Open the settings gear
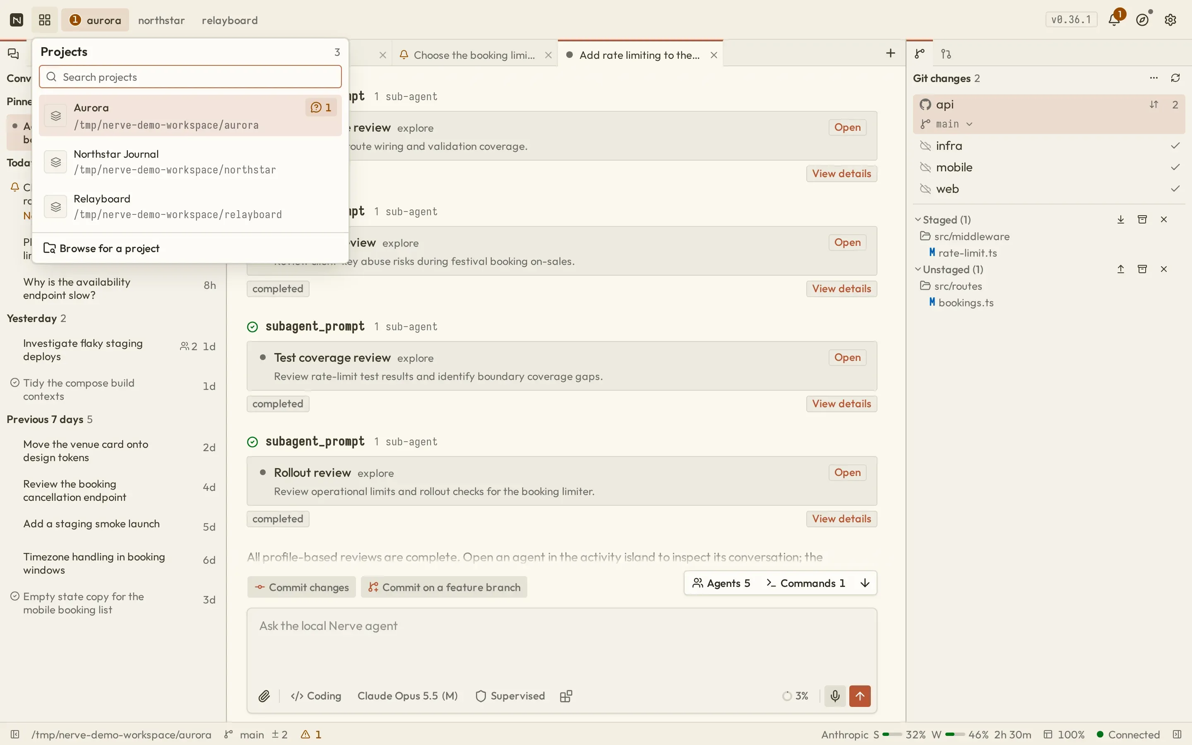The height and width of the screenshot is (745, 1192). coord(1171,20)
